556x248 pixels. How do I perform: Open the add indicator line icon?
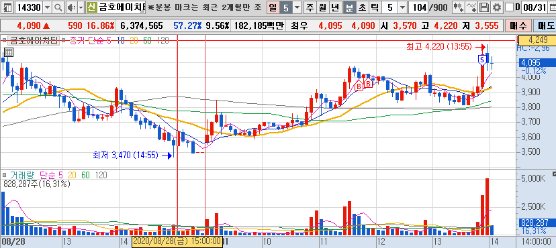click(471, 7)
